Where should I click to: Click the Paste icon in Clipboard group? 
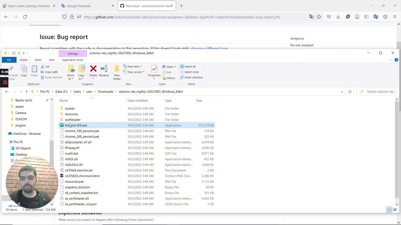point(34,71)
